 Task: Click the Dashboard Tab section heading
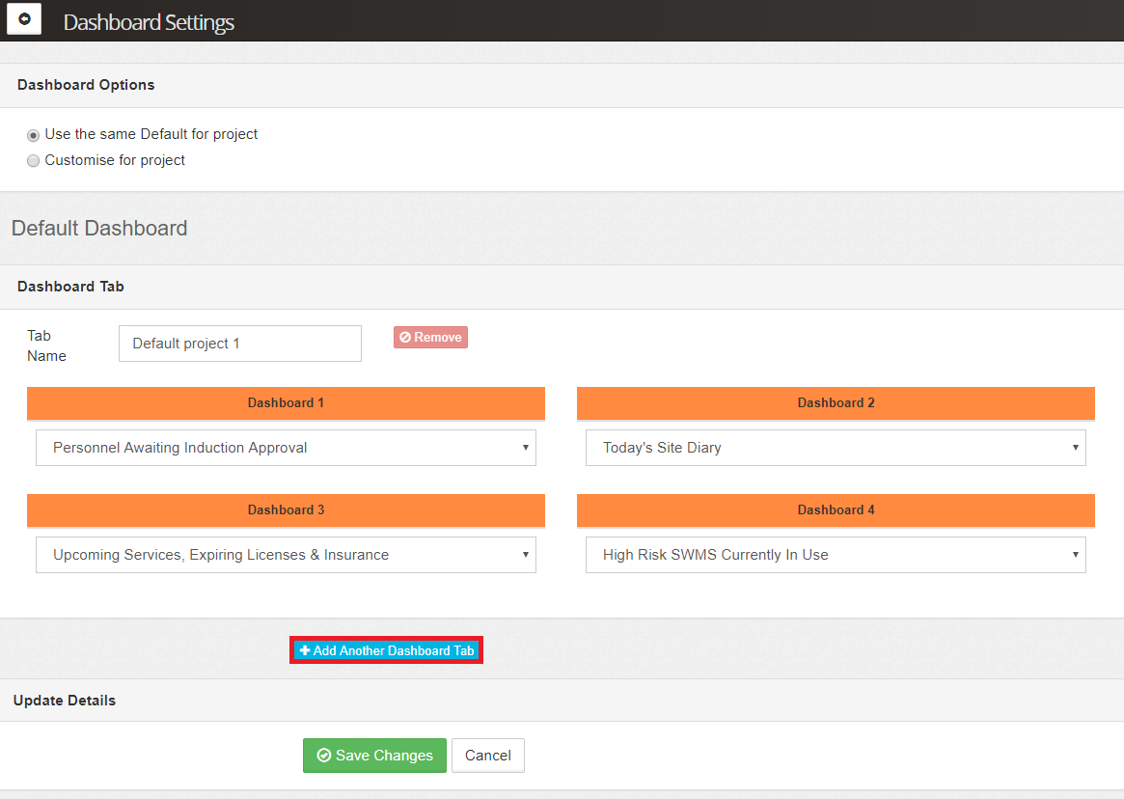(x=70, y=287)
